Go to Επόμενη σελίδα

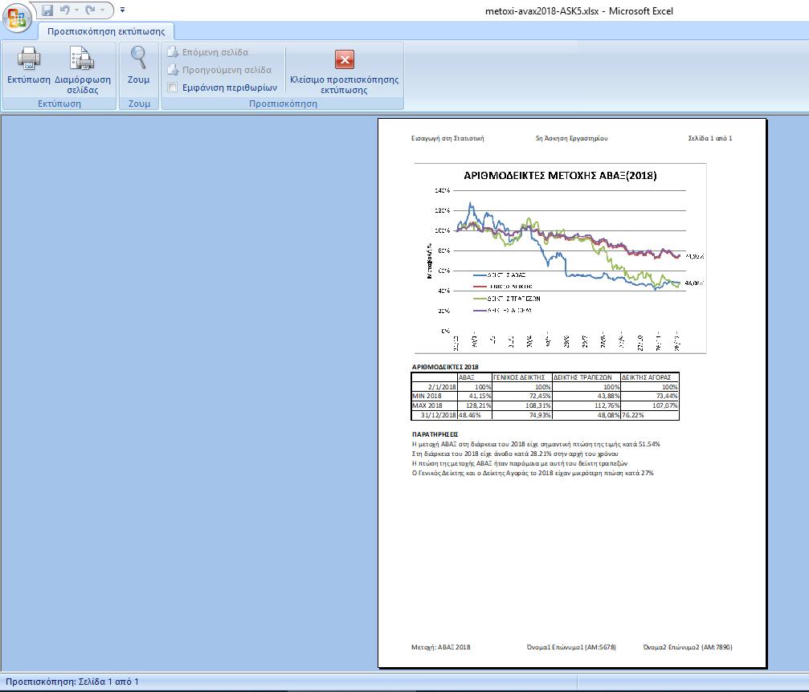click(208, 52)
